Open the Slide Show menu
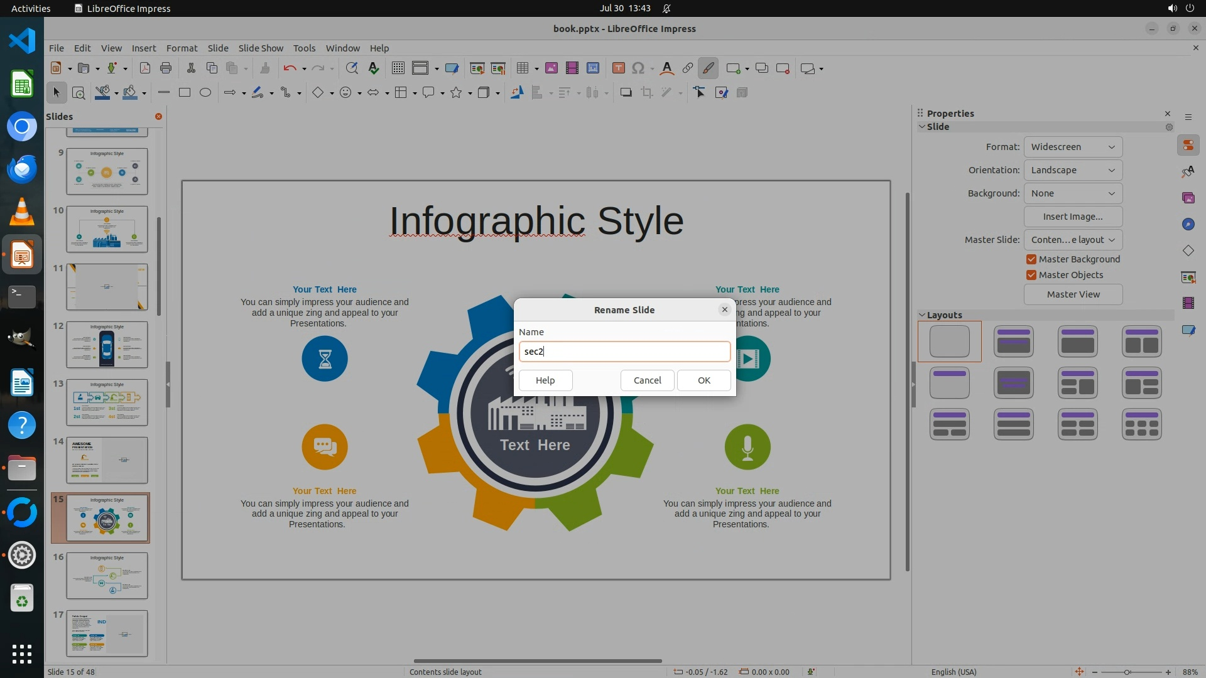 261,48
